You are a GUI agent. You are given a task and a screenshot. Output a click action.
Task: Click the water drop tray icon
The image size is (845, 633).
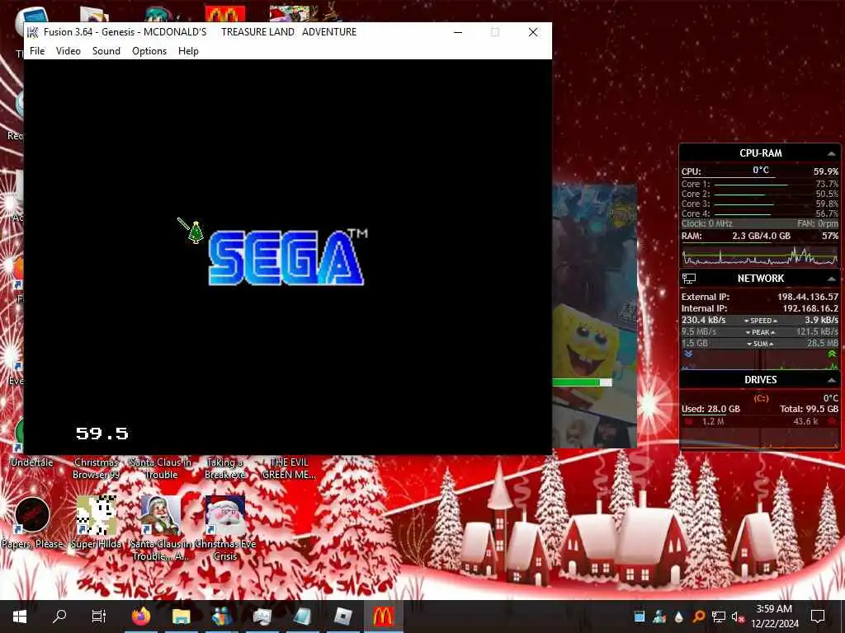[678, 617]
